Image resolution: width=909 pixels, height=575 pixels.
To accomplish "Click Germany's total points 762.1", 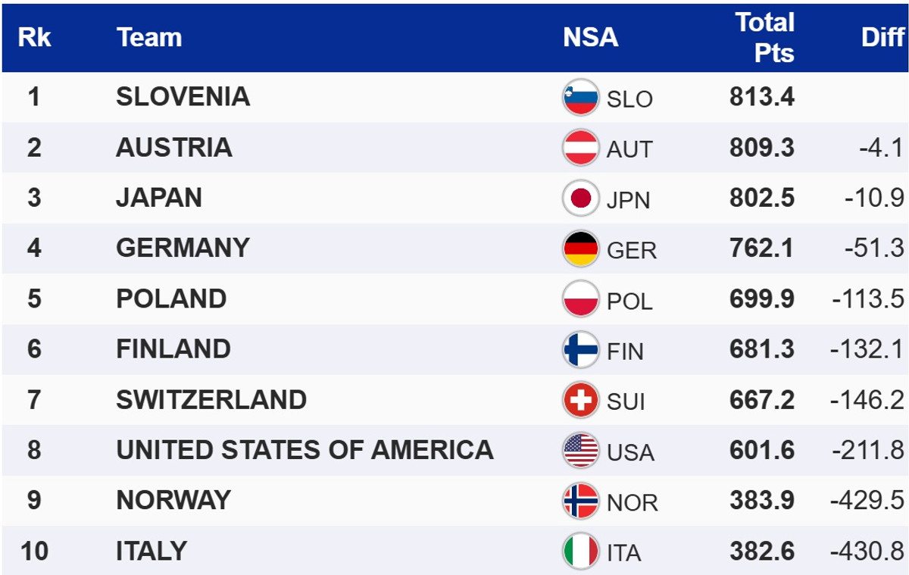I will click(x=762, y=248).
